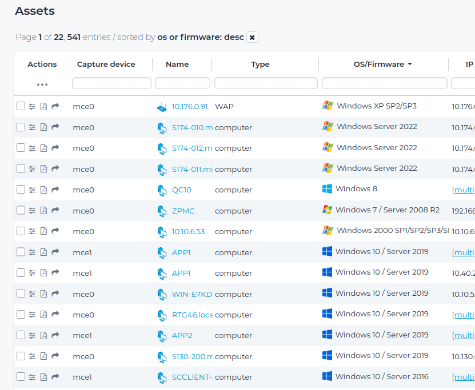Click share arrow for S130-200.m row
475x390 pixels.
pyautogui.click(x=55, y=356)
